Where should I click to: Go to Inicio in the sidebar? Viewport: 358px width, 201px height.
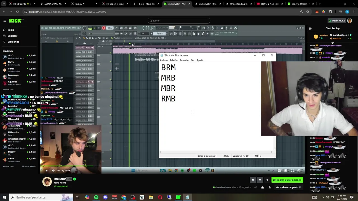pyautogui.click(x=11, y=30)
